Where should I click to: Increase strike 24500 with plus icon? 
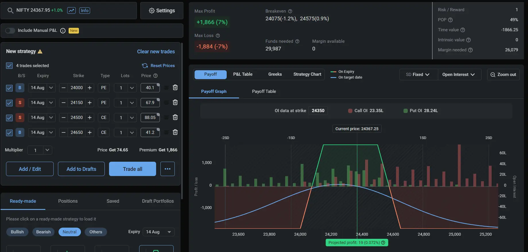[90, 118]
